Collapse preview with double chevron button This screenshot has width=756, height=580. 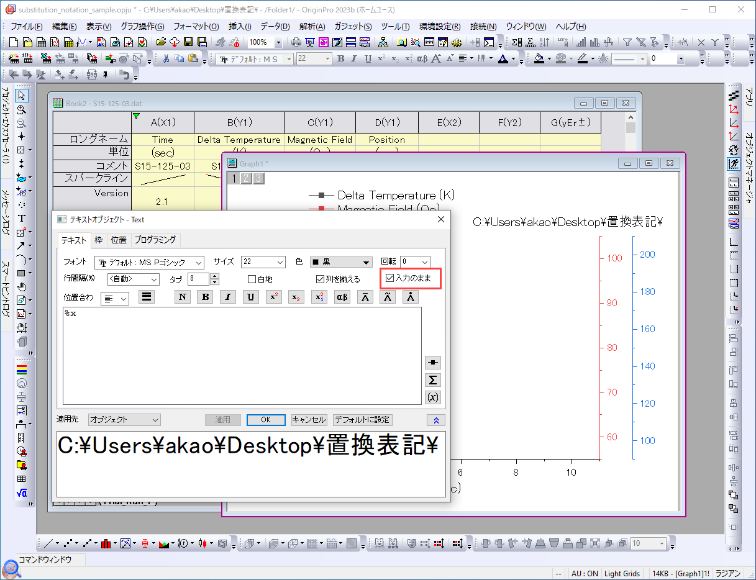tap(436, 420)
